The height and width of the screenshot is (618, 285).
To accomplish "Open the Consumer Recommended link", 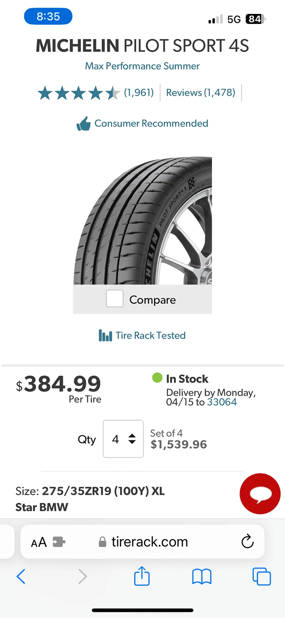I will coord(151,124).
